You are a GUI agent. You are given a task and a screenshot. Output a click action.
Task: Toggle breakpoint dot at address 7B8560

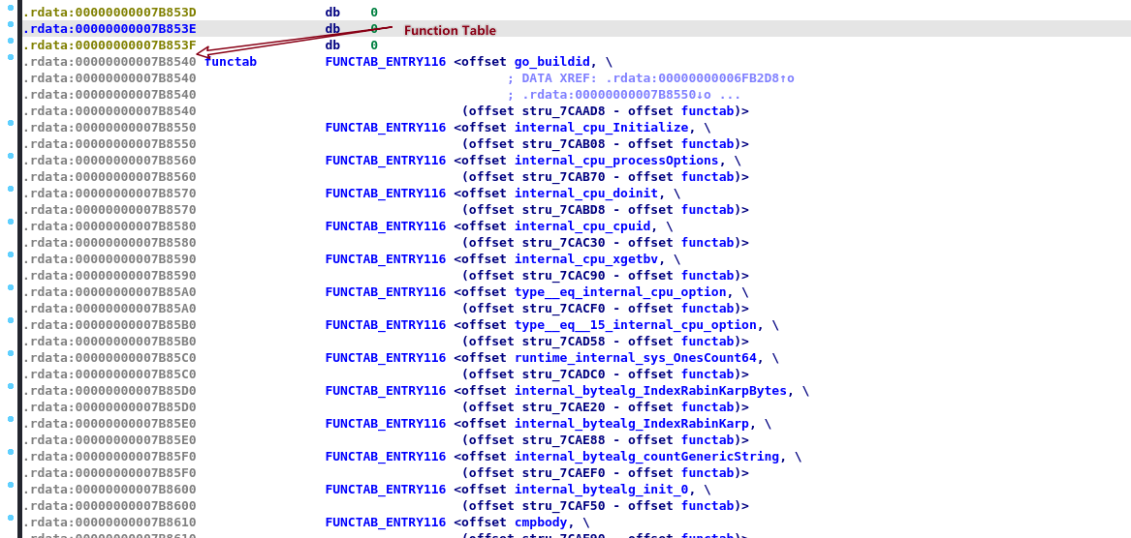click(x=10, y=157)
